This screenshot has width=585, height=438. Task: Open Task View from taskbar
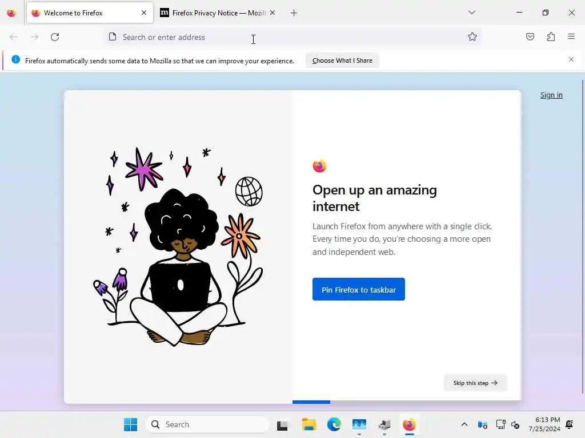click(282, 425)
